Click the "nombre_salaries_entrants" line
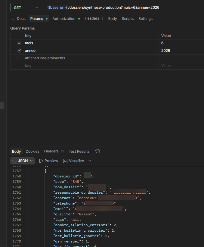The width and height of the screenshot is (204, 247). coord(85,225)
